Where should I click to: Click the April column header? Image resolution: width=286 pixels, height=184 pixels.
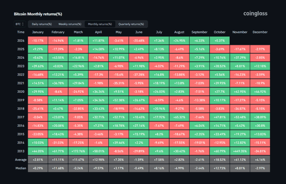tap(98, 32)
